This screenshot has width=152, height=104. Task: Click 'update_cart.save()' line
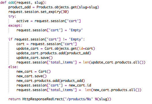tap(35, 58)
